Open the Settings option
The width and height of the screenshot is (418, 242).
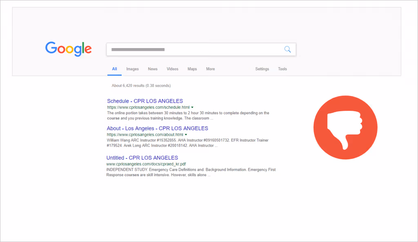click(262, 69)
